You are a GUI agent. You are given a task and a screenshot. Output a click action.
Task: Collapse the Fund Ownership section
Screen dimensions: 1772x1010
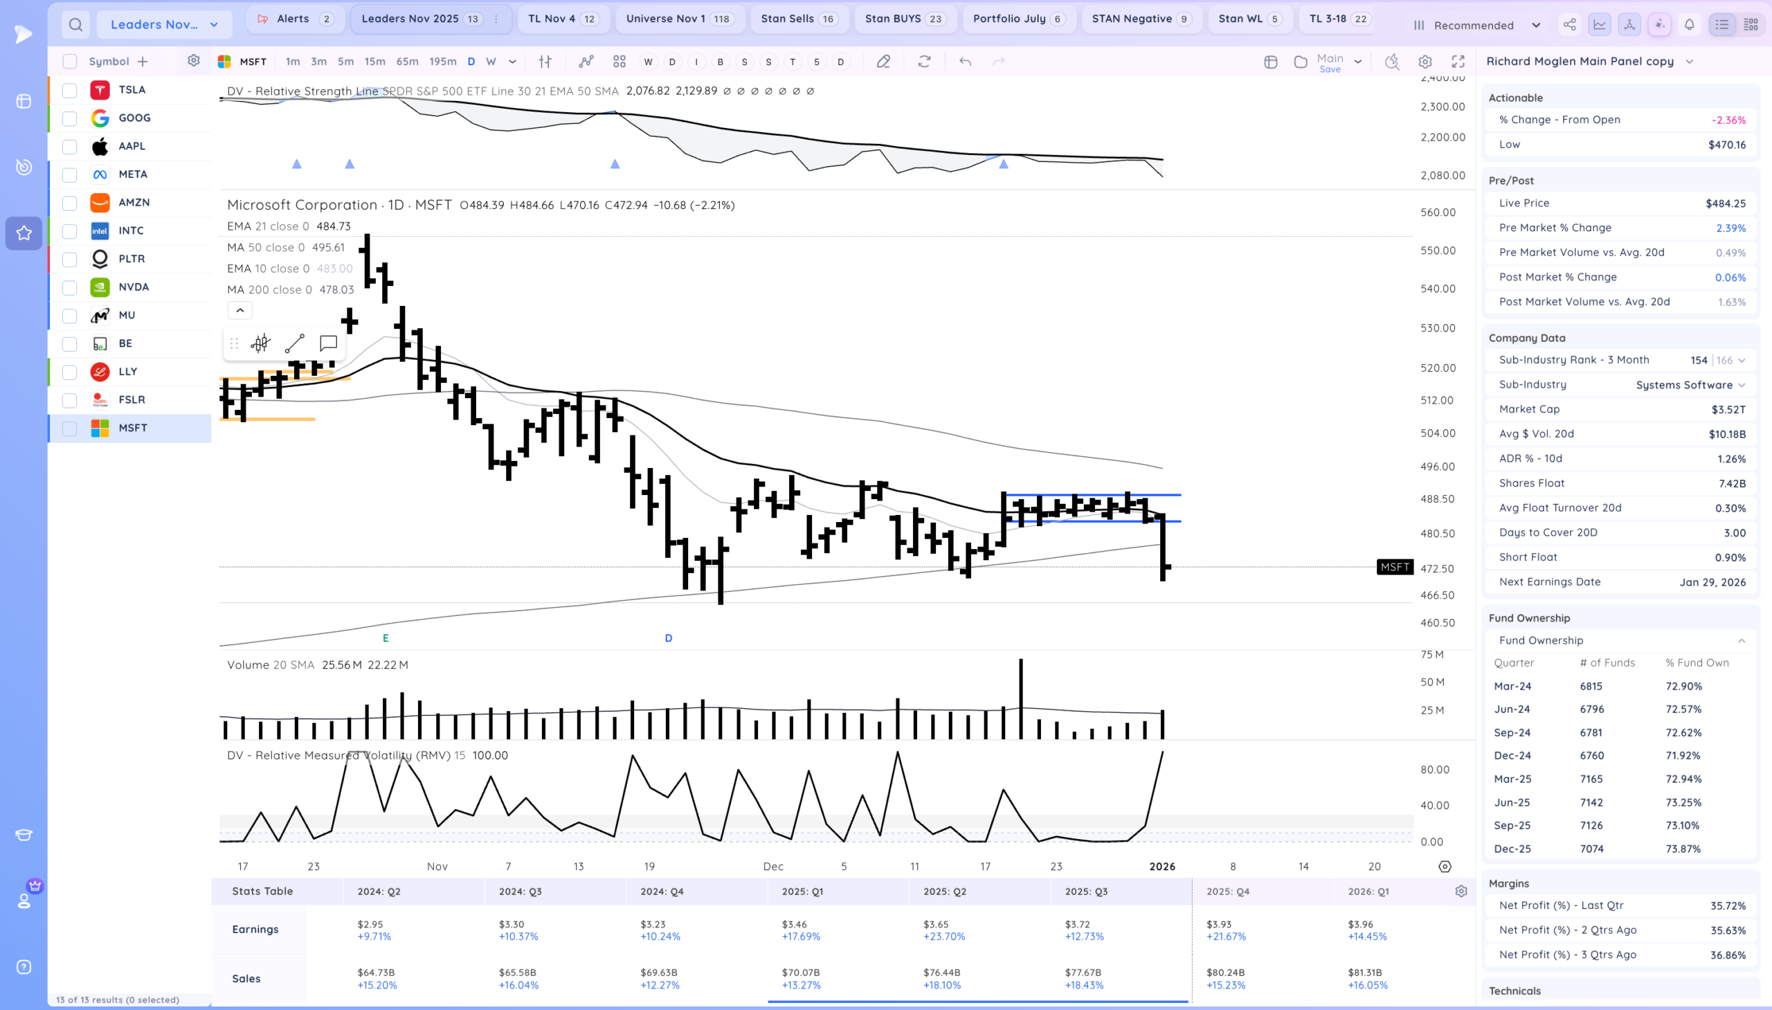1741,641
